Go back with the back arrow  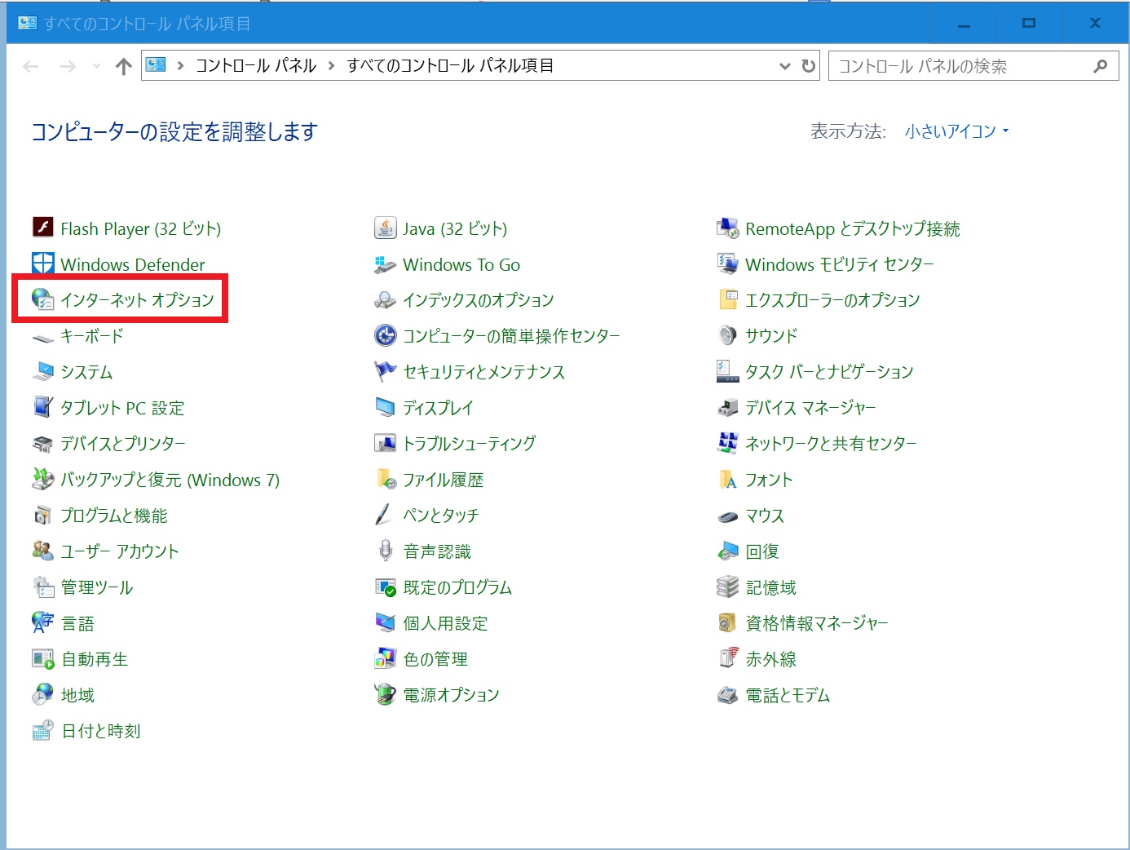click(31, 66)
